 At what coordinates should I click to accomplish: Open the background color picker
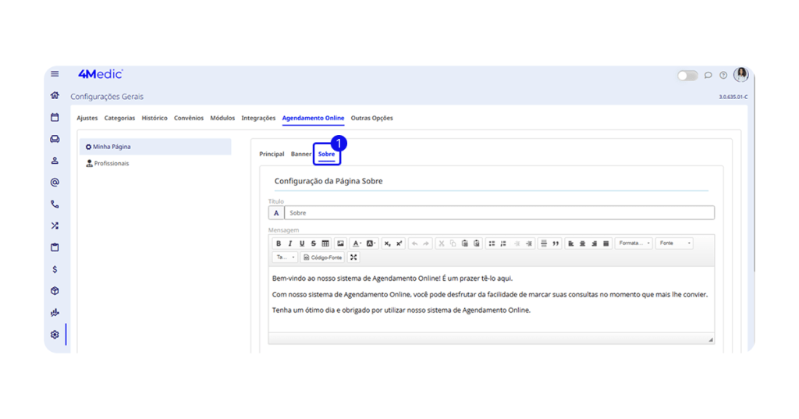pos(371,243)
